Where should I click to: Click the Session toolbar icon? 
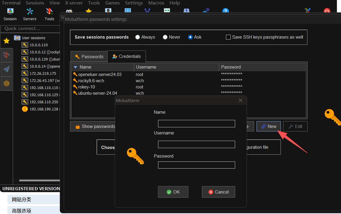click(x=10, y=14)
